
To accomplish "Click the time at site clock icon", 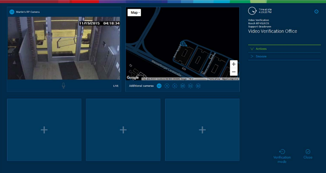I will pyautogui.click(x=252, y=11).
